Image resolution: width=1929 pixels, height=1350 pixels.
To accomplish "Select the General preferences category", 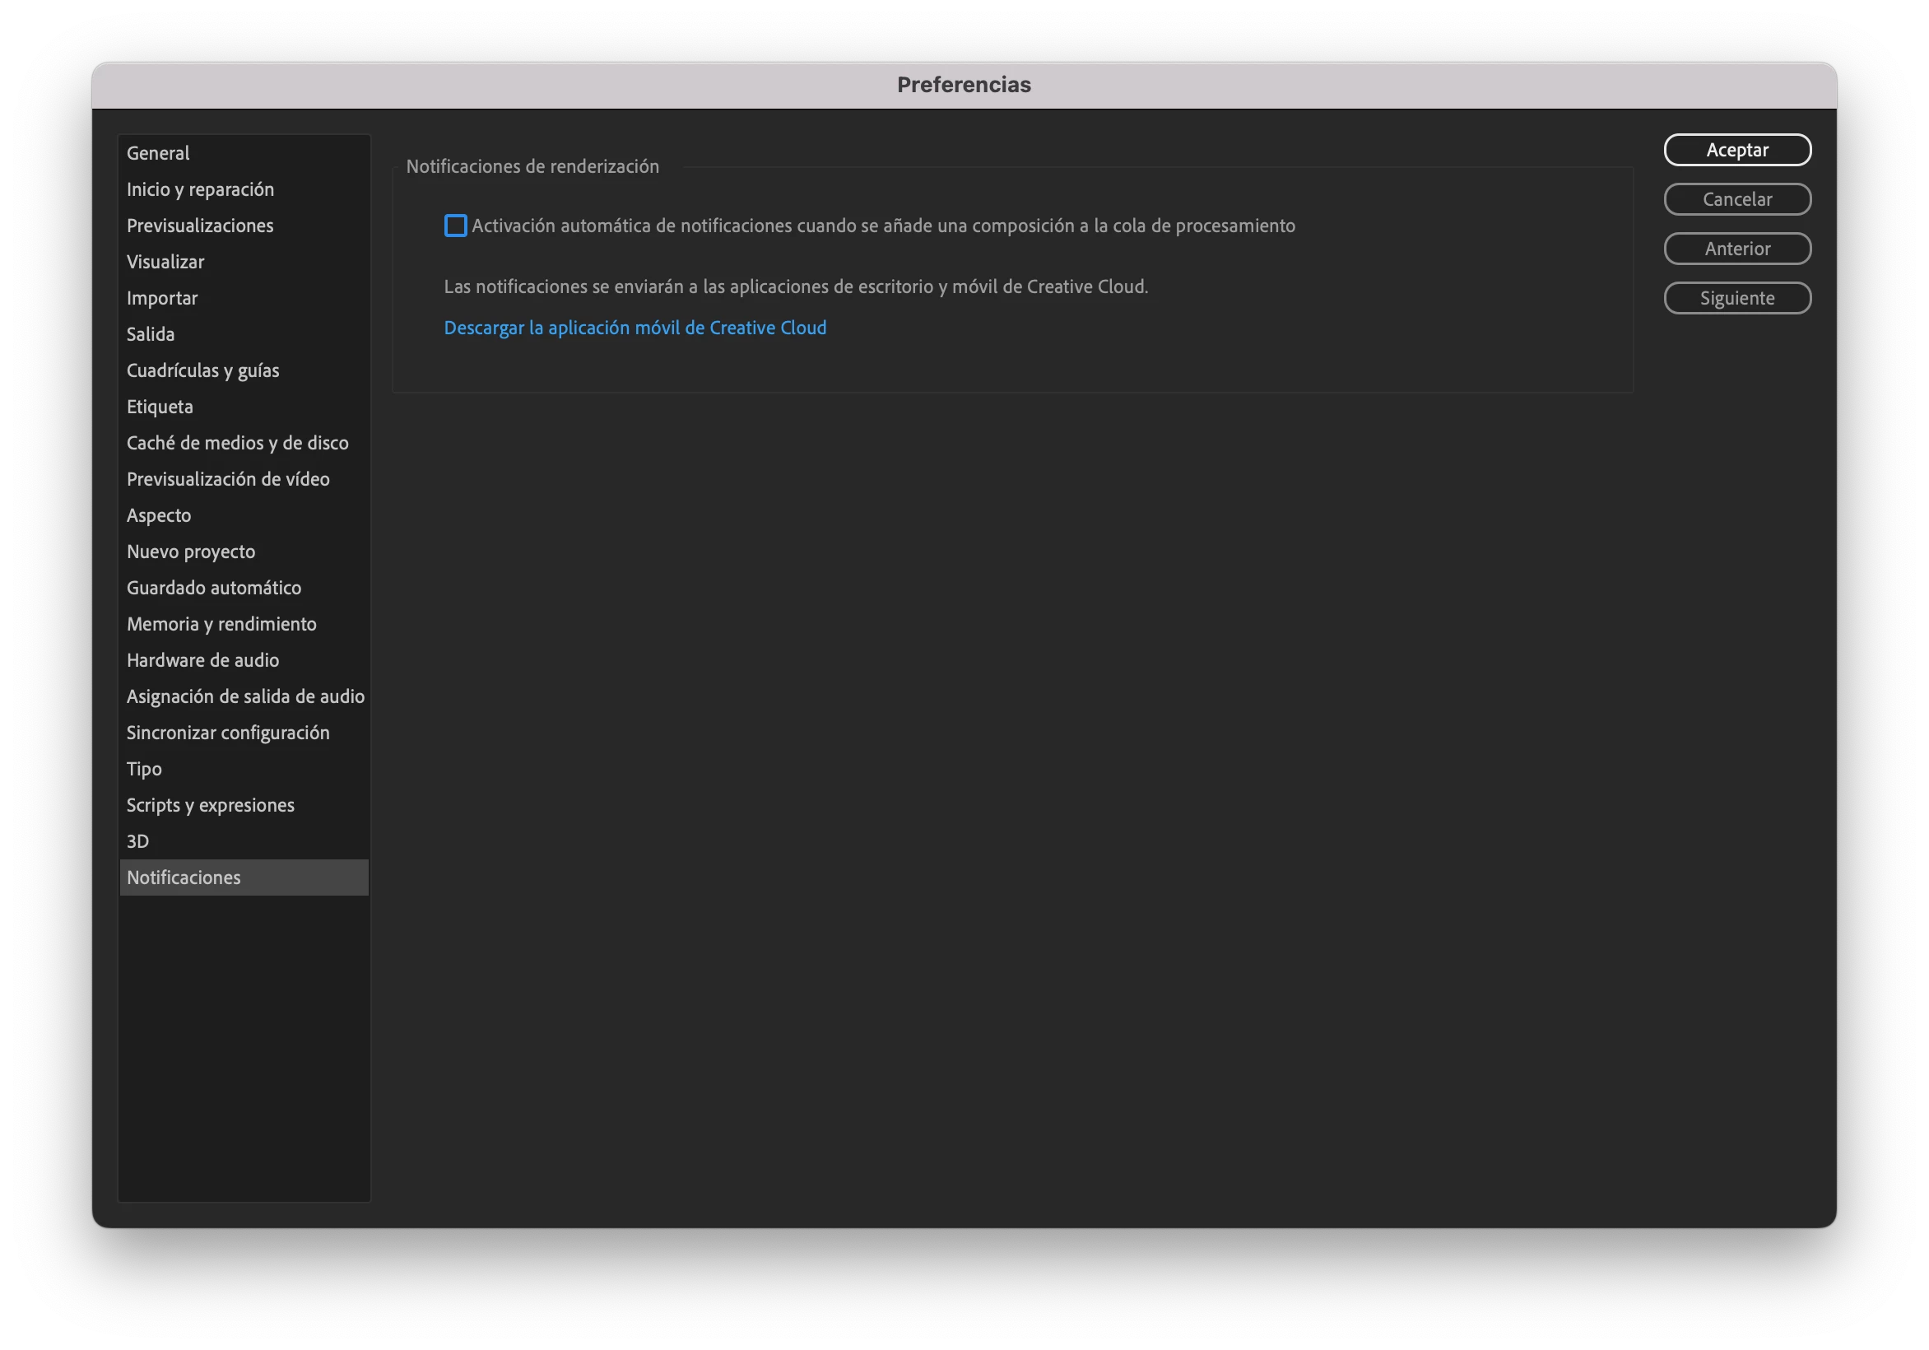I will pos(158,153).
